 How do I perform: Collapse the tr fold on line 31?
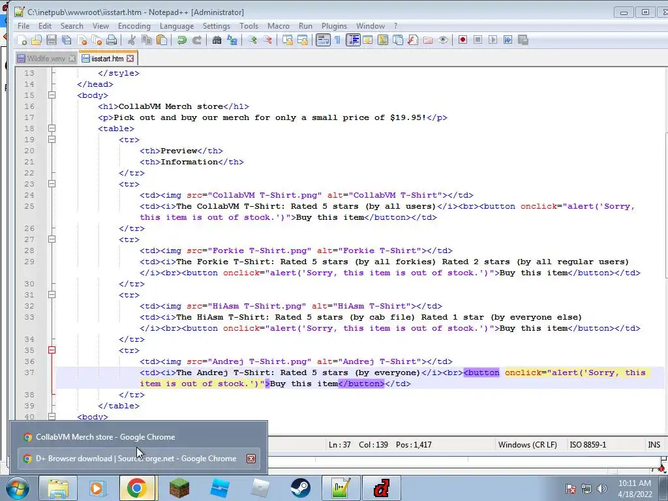coord(52,294)
